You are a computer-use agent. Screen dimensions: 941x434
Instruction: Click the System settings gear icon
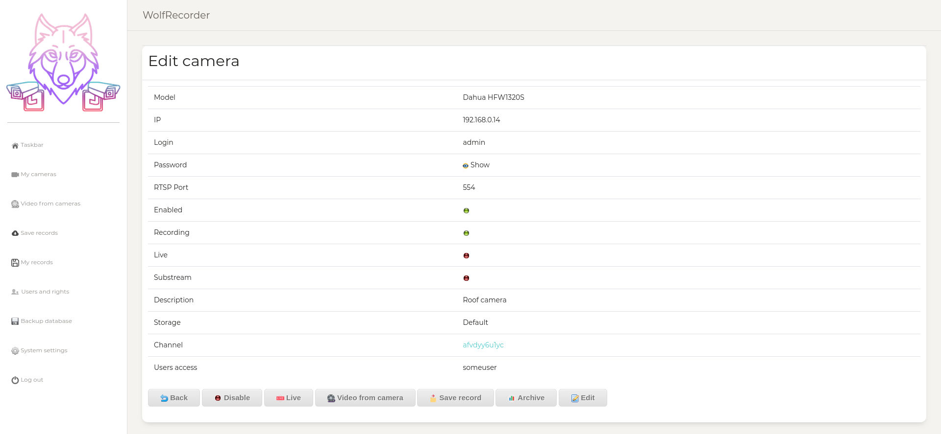15,351
